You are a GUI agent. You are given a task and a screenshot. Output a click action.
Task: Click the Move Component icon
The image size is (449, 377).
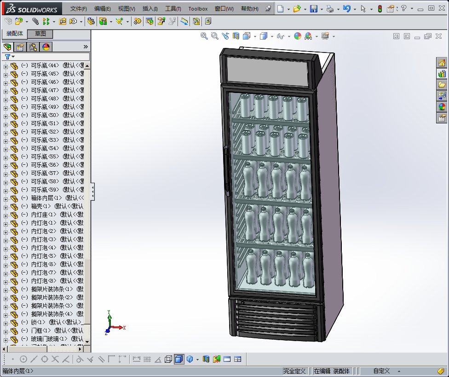73,21
